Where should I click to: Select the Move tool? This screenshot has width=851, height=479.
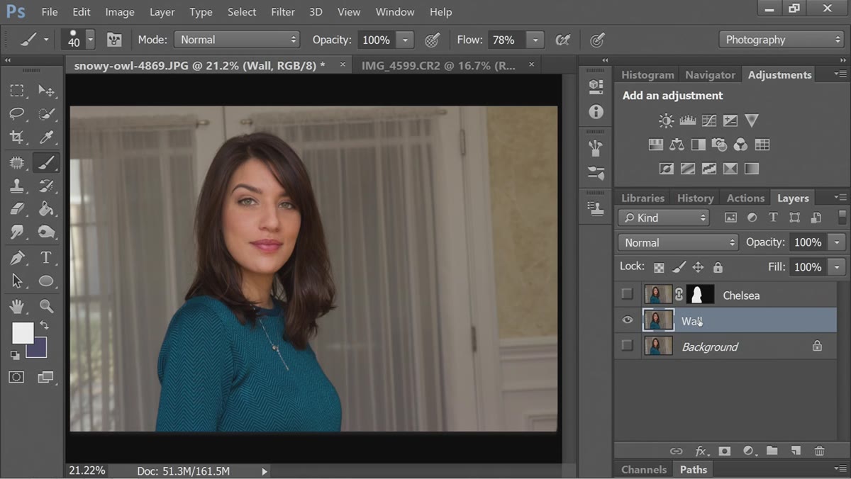(x=46, y=91)
